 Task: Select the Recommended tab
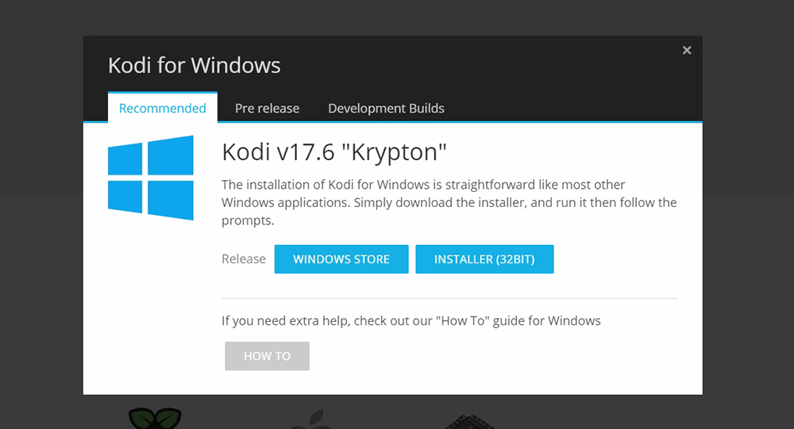click(x=163, y=108)
